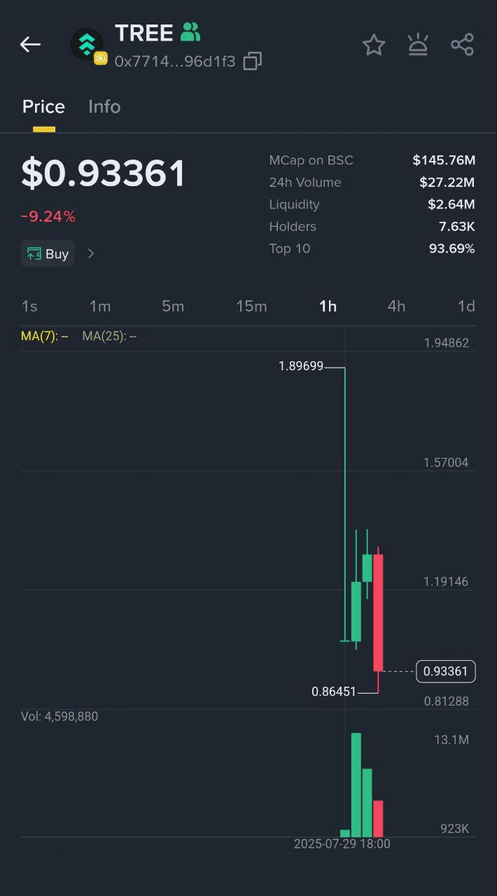
Task: Switch chart to 1d interval
Action: tap(466, 306)
